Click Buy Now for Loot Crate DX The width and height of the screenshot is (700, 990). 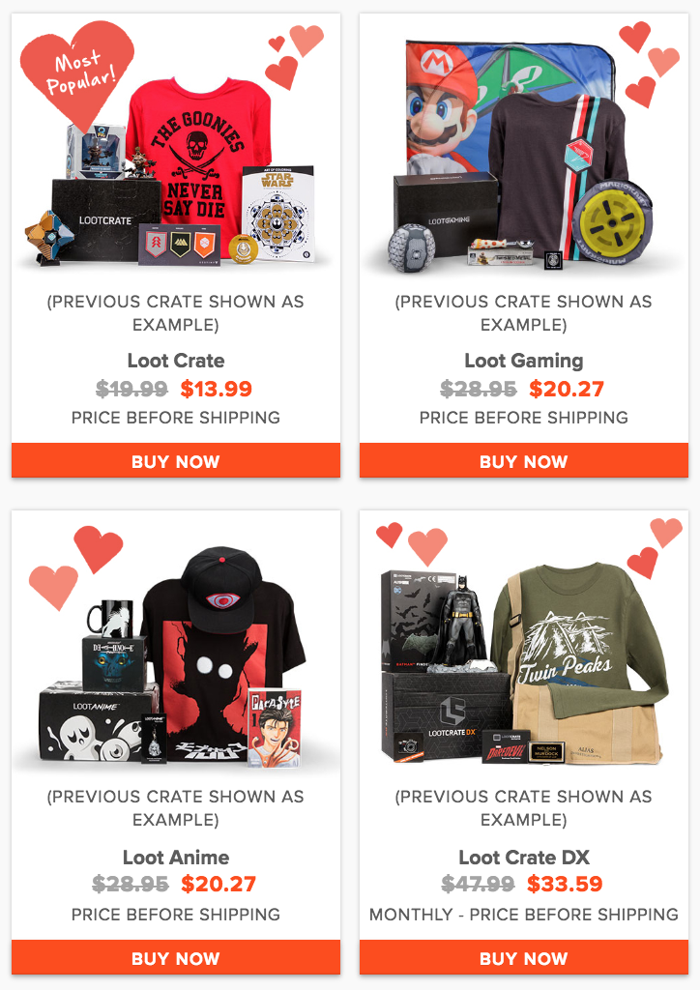524,958
